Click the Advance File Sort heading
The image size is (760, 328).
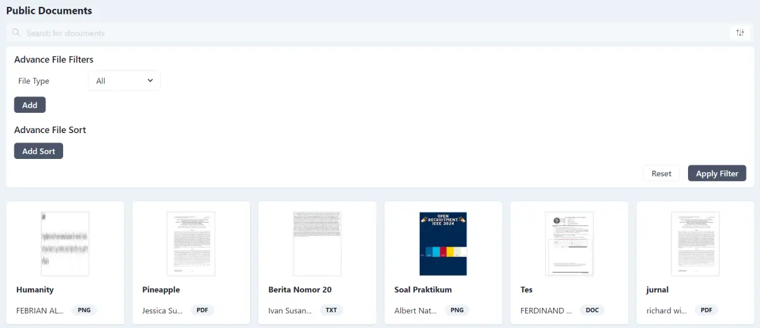coord(50,130)
